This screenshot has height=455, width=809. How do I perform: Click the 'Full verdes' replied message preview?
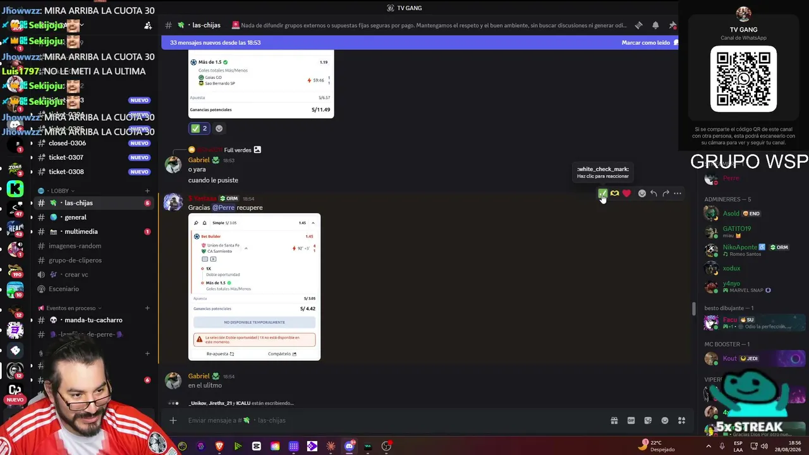pos(238,150)
